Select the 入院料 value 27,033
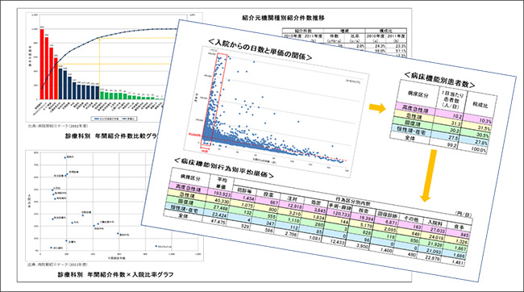 tap(437, 231)
